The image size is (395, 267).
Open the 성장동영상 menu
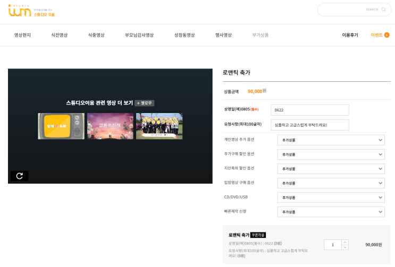click(184, 35)
